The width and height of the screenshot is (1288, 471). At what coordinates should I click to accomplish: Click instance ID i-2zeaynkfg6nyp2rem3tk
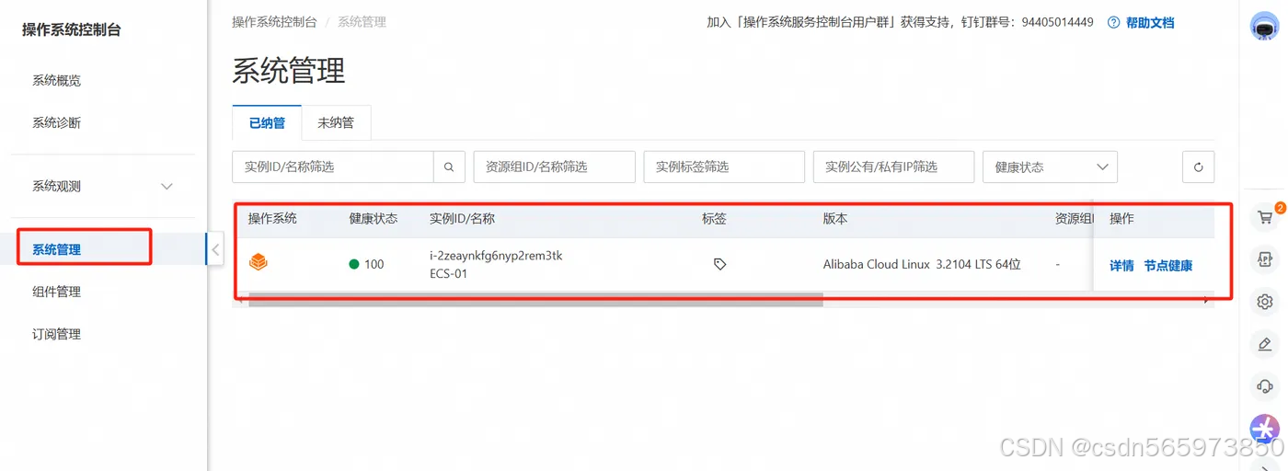point(496,256)
